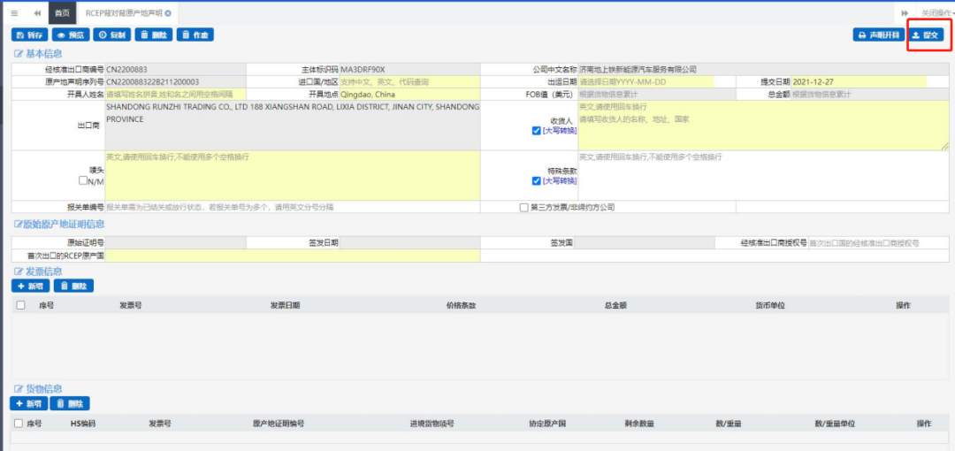Submit the form with 提交 button
This screenshot has height=451, width=955.
click(x=928, y=34)
